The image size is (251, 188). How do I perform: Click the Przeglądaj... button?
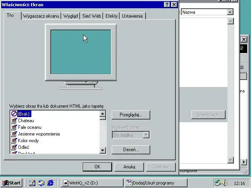pos(131,115)
